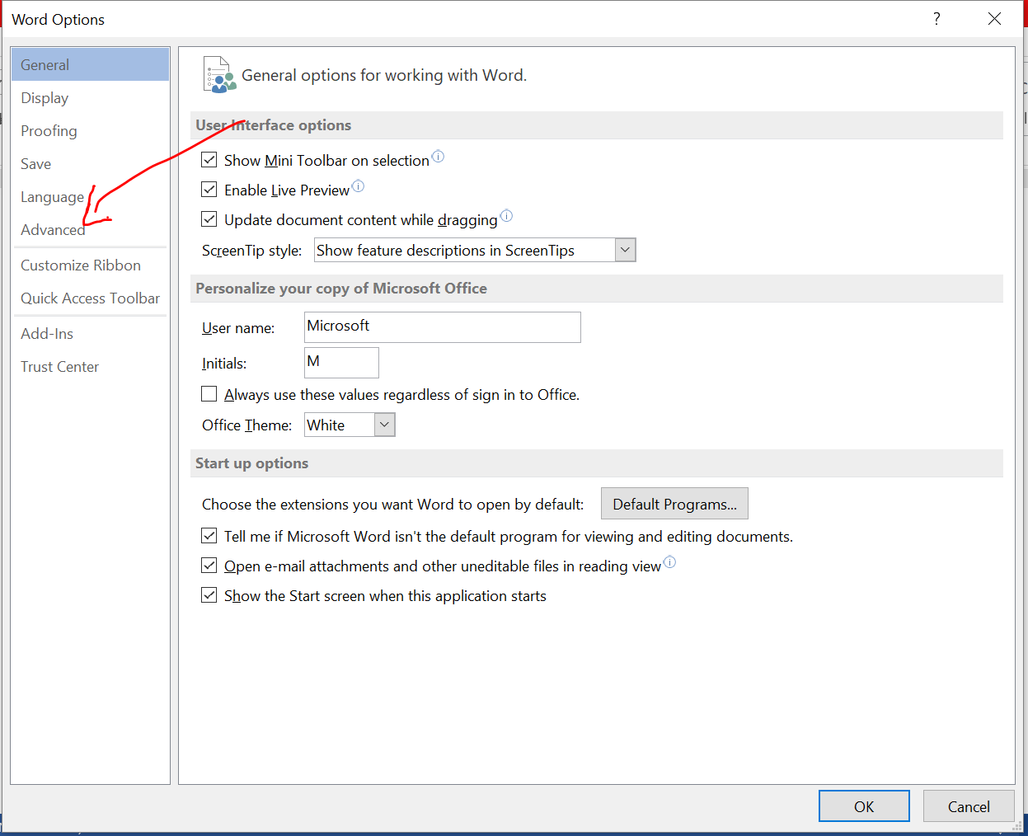The width and height of the screenshot is (1028, 836).
Task: Confirm changes with OK button
Action: (864, 806)
